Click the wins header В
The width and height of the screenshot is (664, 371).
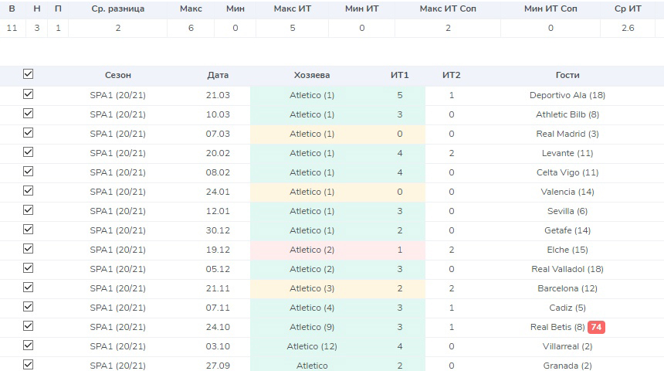(12, 9)
